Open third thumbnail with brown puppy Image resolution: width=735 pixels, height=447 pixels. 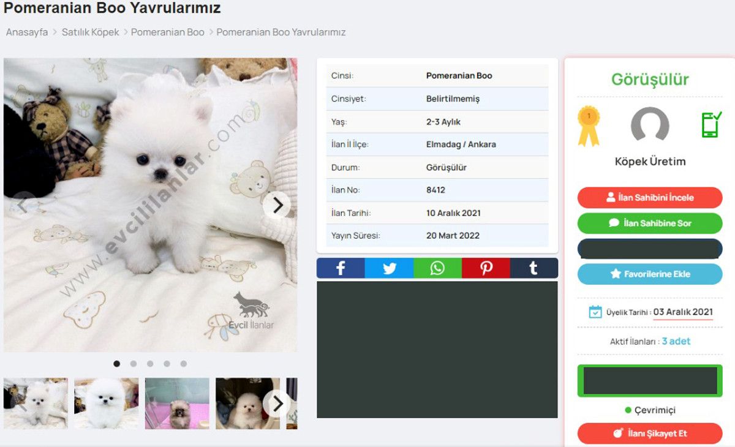click(x=177, y=404)
